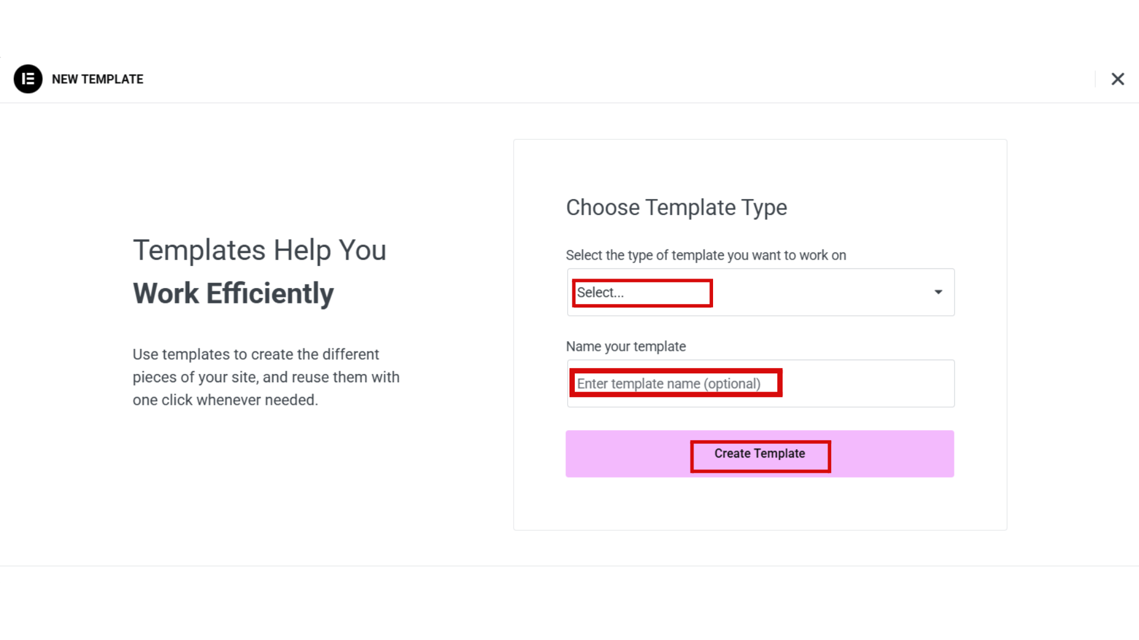Click the close cross at top right
This screenshot has width=1139, height=640.
pyautogui.click(x=1118, y=79)
